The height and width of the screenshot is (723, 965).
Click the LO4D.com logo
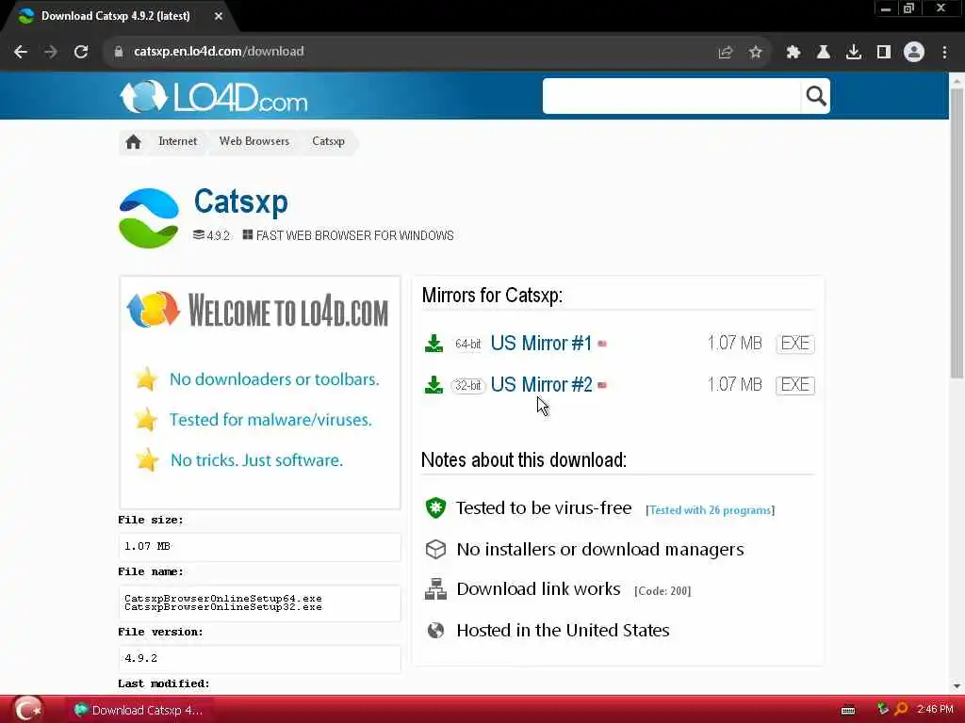coord(214,97)
